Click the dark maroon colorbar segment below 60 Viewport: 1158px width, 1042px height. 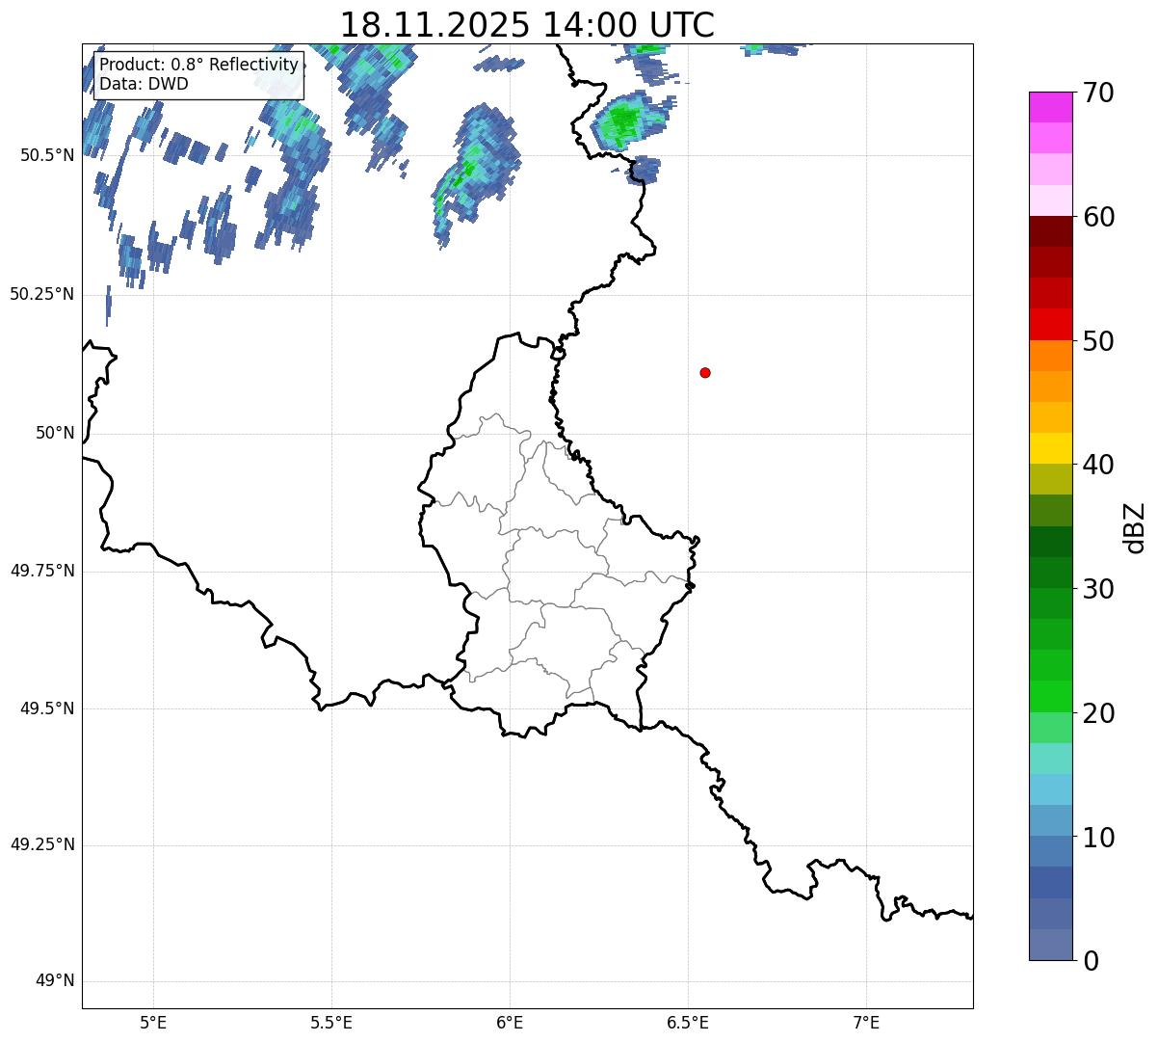pyautogui.click(x=1049, y=231)
